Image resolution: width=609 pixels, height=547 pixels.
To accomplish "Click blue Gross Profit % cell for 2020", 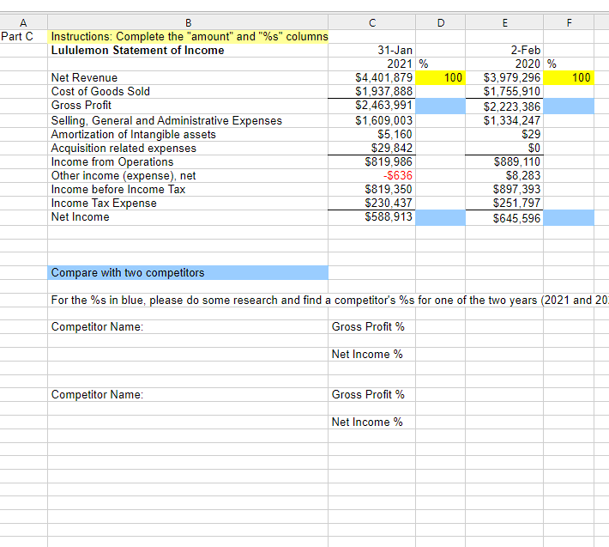I will point(569,106).
